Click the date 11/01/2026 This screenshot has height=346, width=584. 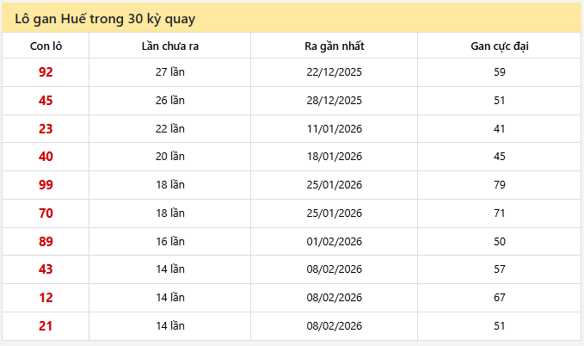click(x=335, y=129)
